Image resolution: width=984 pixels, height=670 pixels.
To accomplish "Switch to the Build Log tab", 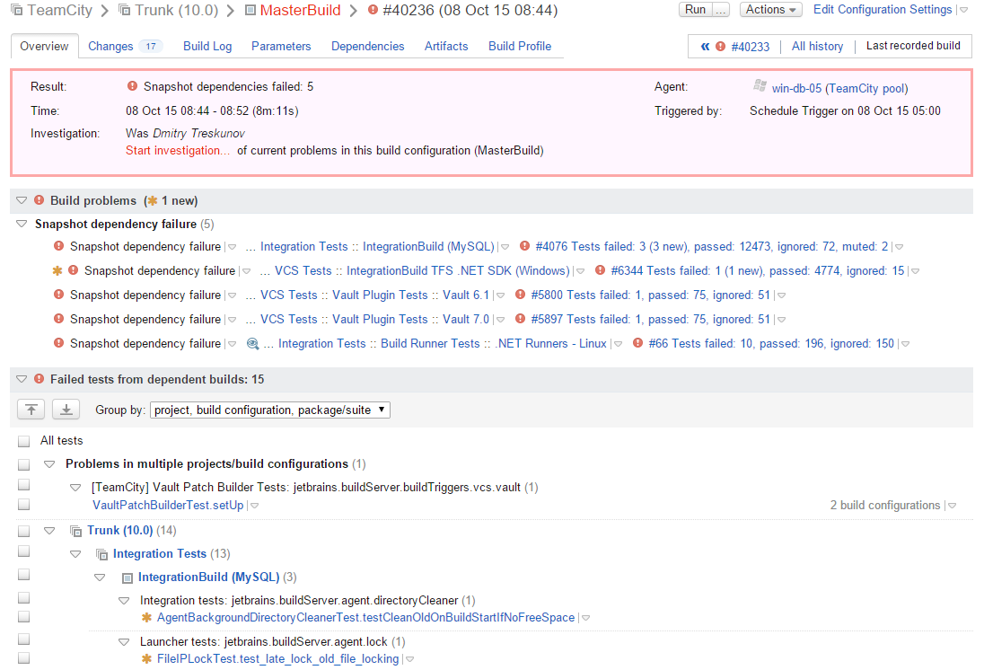I will (207, 47).
